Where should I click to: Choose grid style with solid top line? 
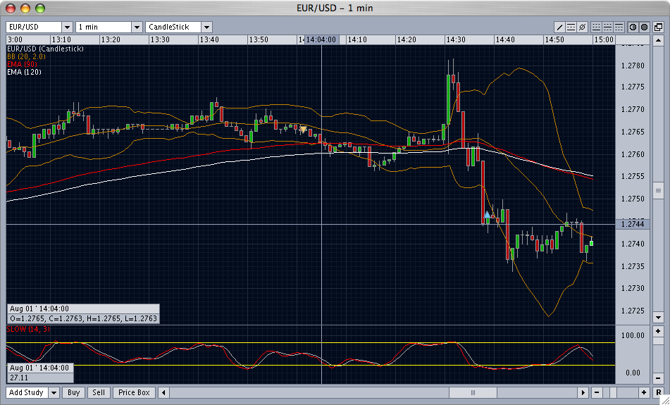click(619, 27)
